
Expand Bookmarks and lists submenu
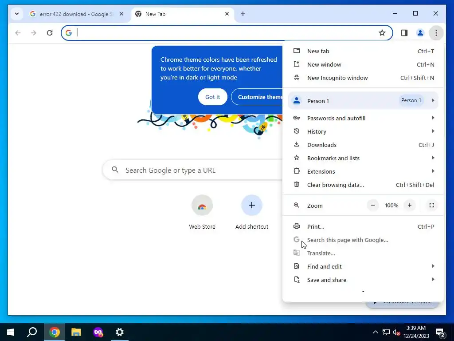[x=363, y=159]
